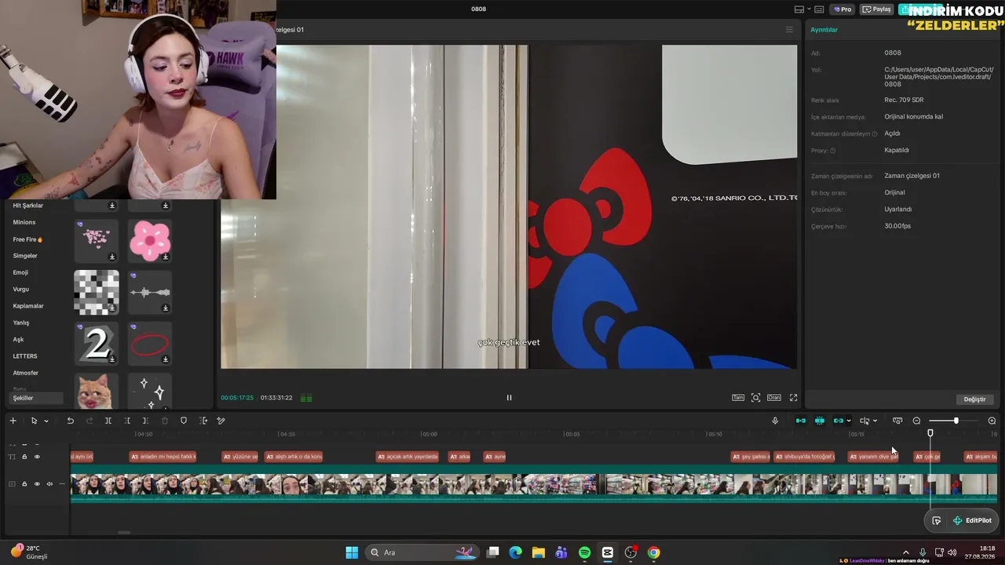Click the timeline playhead marker
This screenshot has height=565, width=1005.
click(930, 433)
